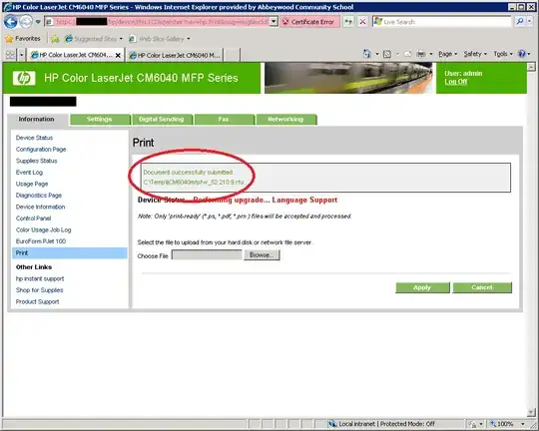Select the Information tab

pyautogui.click(x=37, y=120)
